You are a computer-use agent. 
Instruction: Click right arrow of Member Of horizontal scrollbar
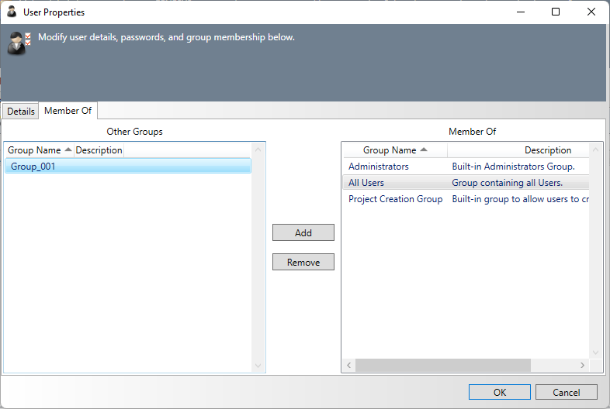pos(582,365)
